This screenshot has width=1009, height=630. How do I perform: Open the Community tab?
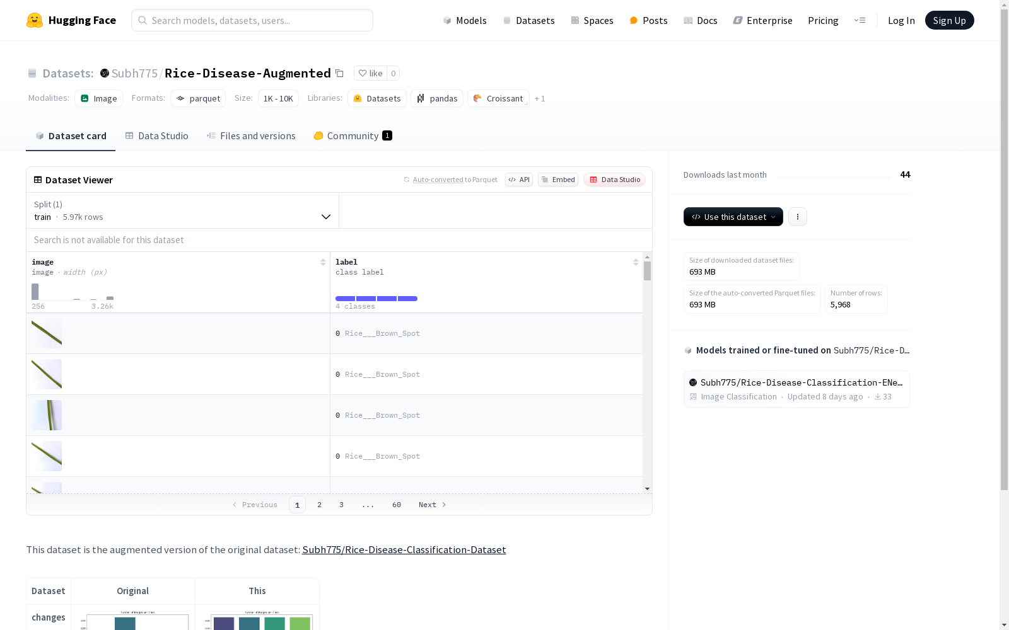(353, 136)
